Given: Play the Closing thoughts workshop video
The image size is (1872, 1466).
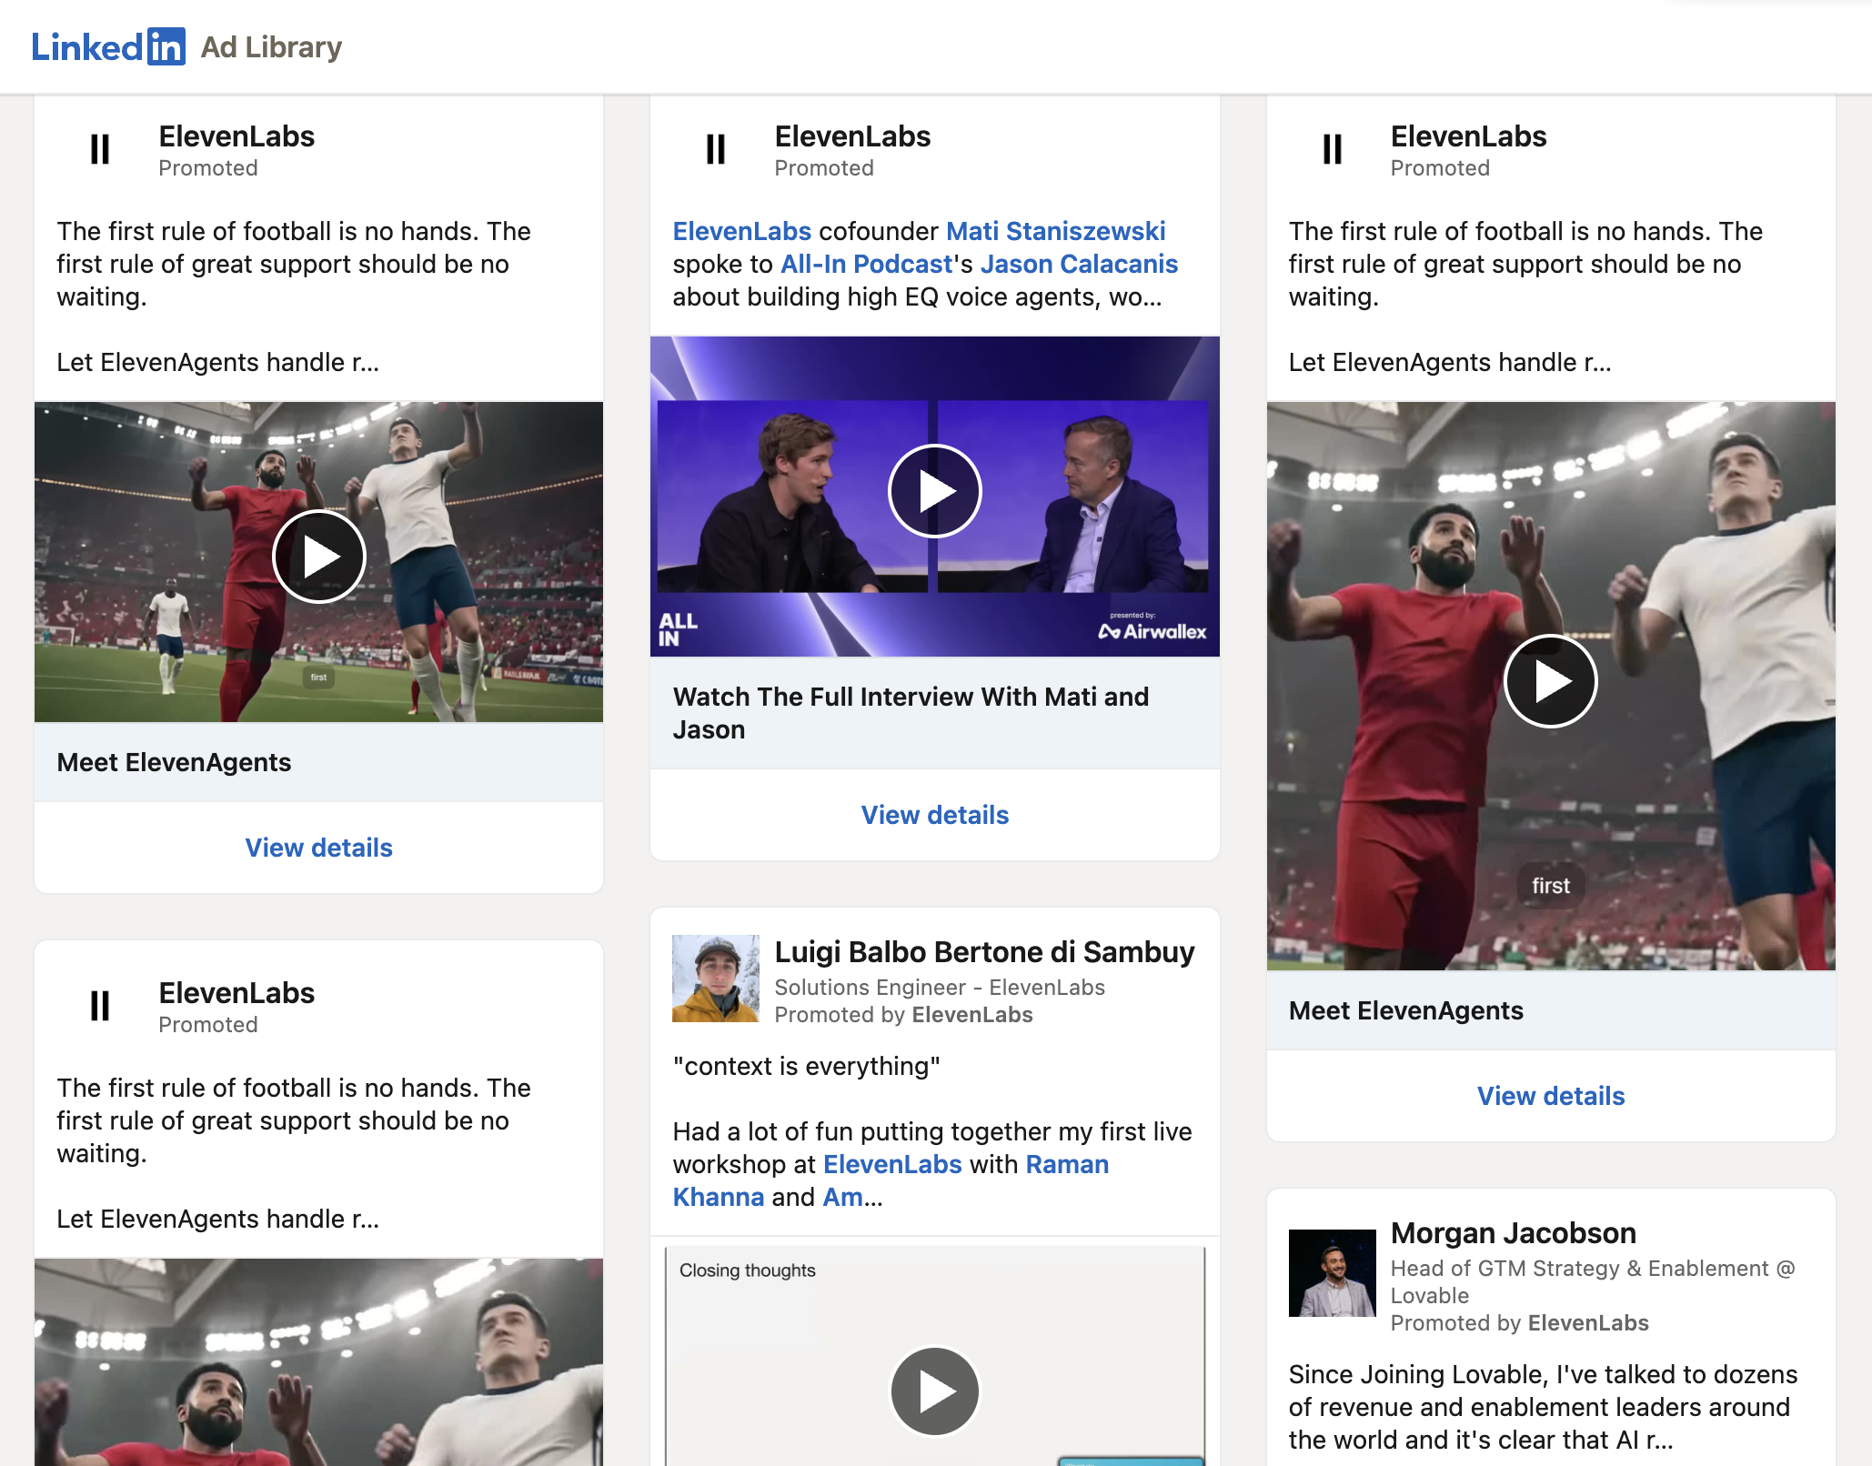Looking at the screenshot, I should pyautogui.click(x=935, y=1391).
